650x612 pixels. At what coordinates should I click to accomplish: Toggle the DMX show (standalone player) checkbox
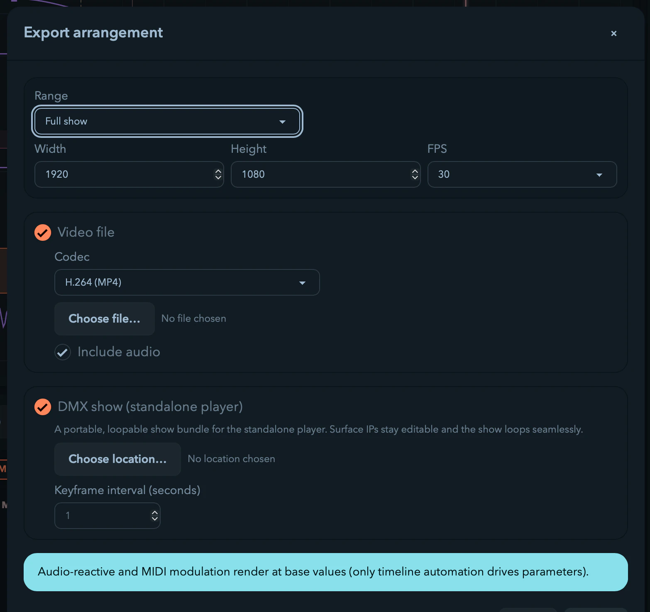point(43,407)
